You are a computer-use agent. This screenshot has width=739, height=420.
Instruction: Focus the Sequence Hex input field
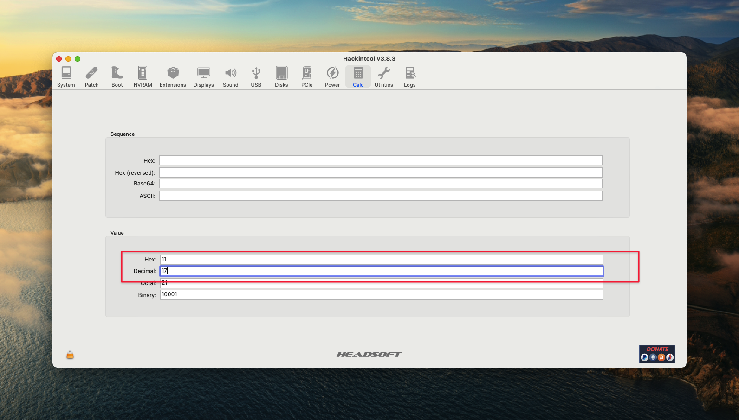tap(381, 160)
